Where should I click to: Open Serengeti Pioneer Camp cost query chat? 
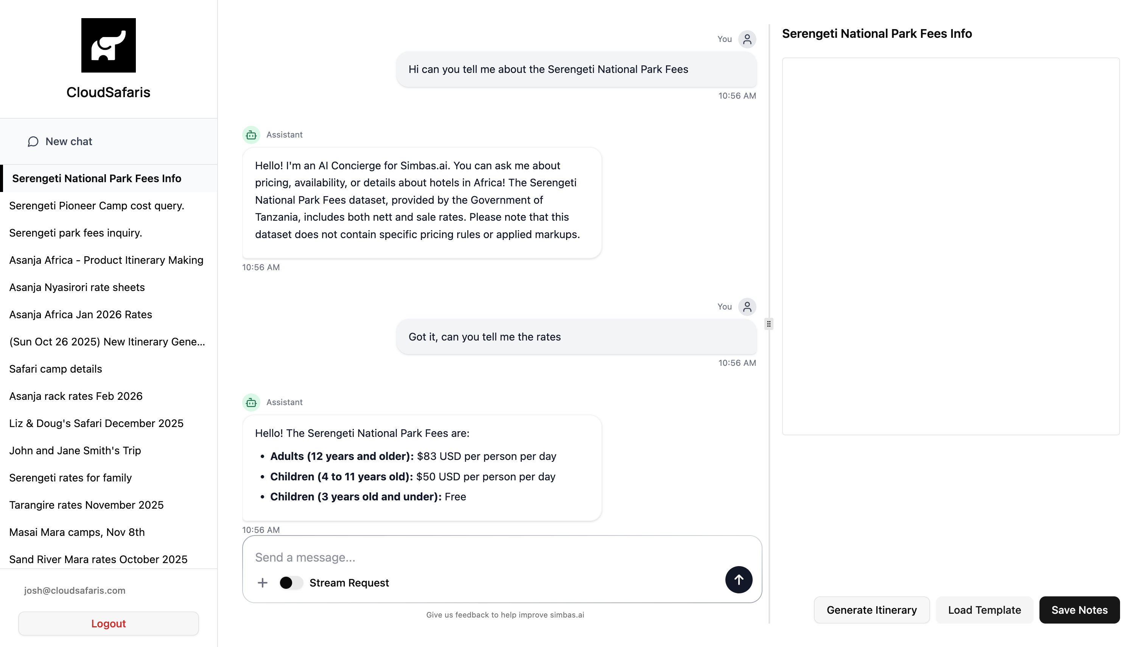[x=96, y=206]
